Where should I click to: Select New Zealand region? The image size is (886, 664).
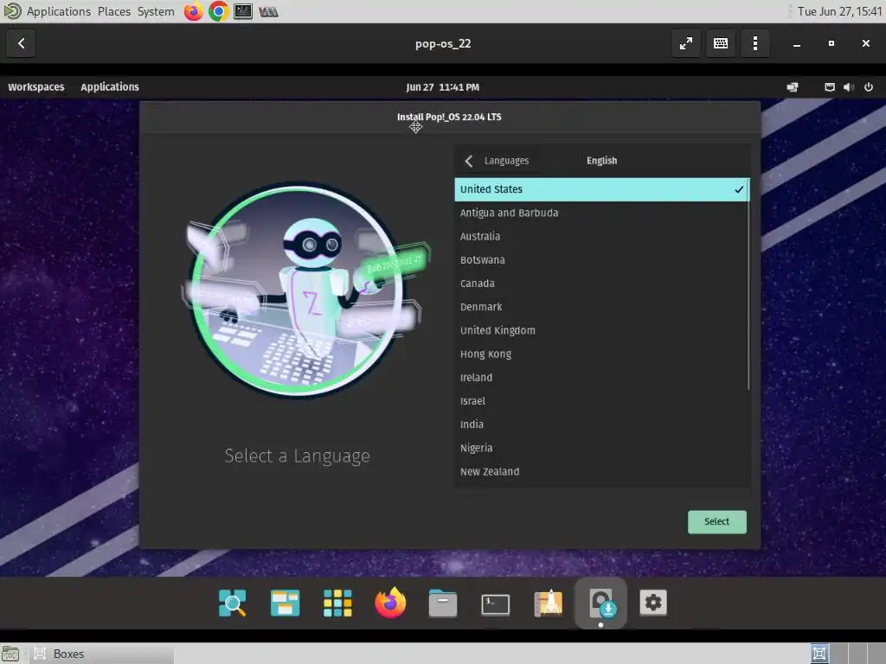(602, 471)
